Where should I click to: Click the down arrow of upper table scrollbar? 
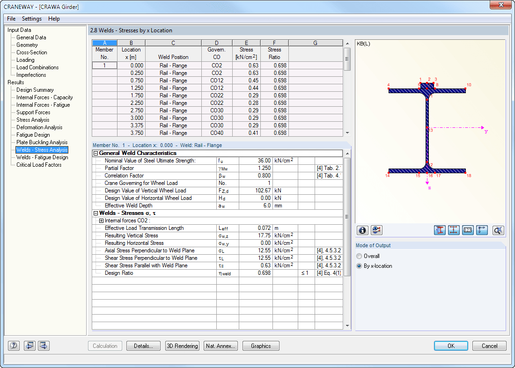[x=347, y=133]
